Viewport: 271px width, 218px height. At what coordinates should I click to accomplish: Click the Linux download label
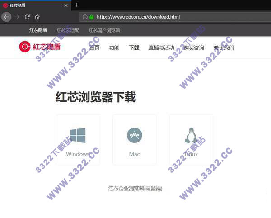(x=191, y=154)
